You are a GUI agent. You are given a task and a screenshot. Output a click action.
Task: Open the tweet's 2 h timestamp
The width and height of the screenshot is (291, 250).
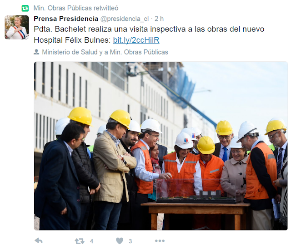click(x=159, y=19)
